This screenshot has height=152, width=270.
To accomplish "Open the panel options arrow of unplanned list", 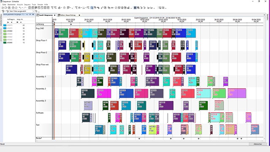I will coord(27,15).
